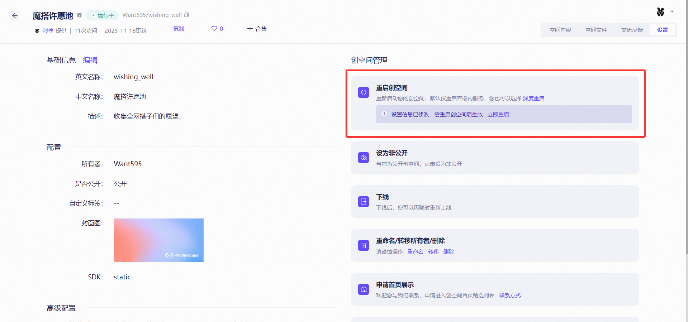The width and height of the screenshot is (688, 322).
Task: Click the small icon beside 魔搭许愿池 title
Action: pyautogui.click(x=80, y=15)
